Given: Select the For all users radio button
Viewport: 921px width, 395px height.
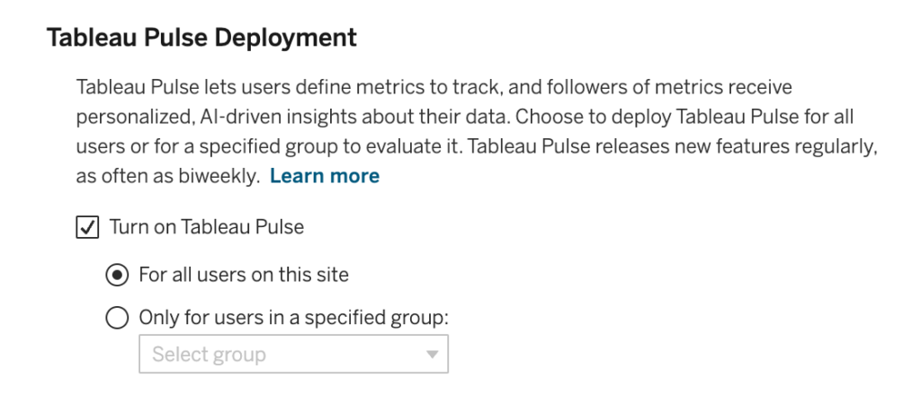Looking at the screenshot, I should click(118, 275).
